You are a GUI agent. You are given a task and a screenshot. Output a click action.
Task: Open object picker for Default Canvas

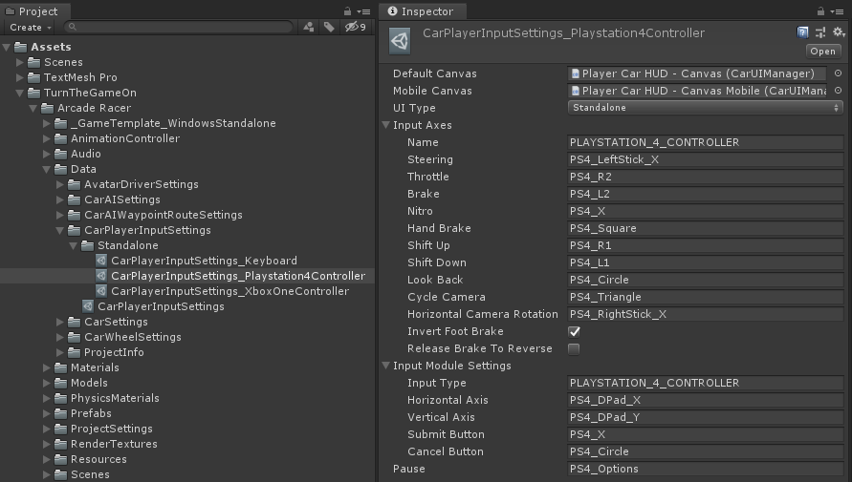pyautogui.click(x=838, y=73)
